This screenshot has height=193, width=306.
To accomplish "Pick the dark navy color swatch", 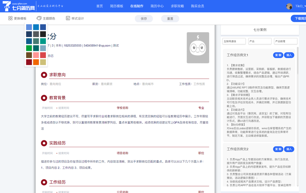I will click(29, 34).
